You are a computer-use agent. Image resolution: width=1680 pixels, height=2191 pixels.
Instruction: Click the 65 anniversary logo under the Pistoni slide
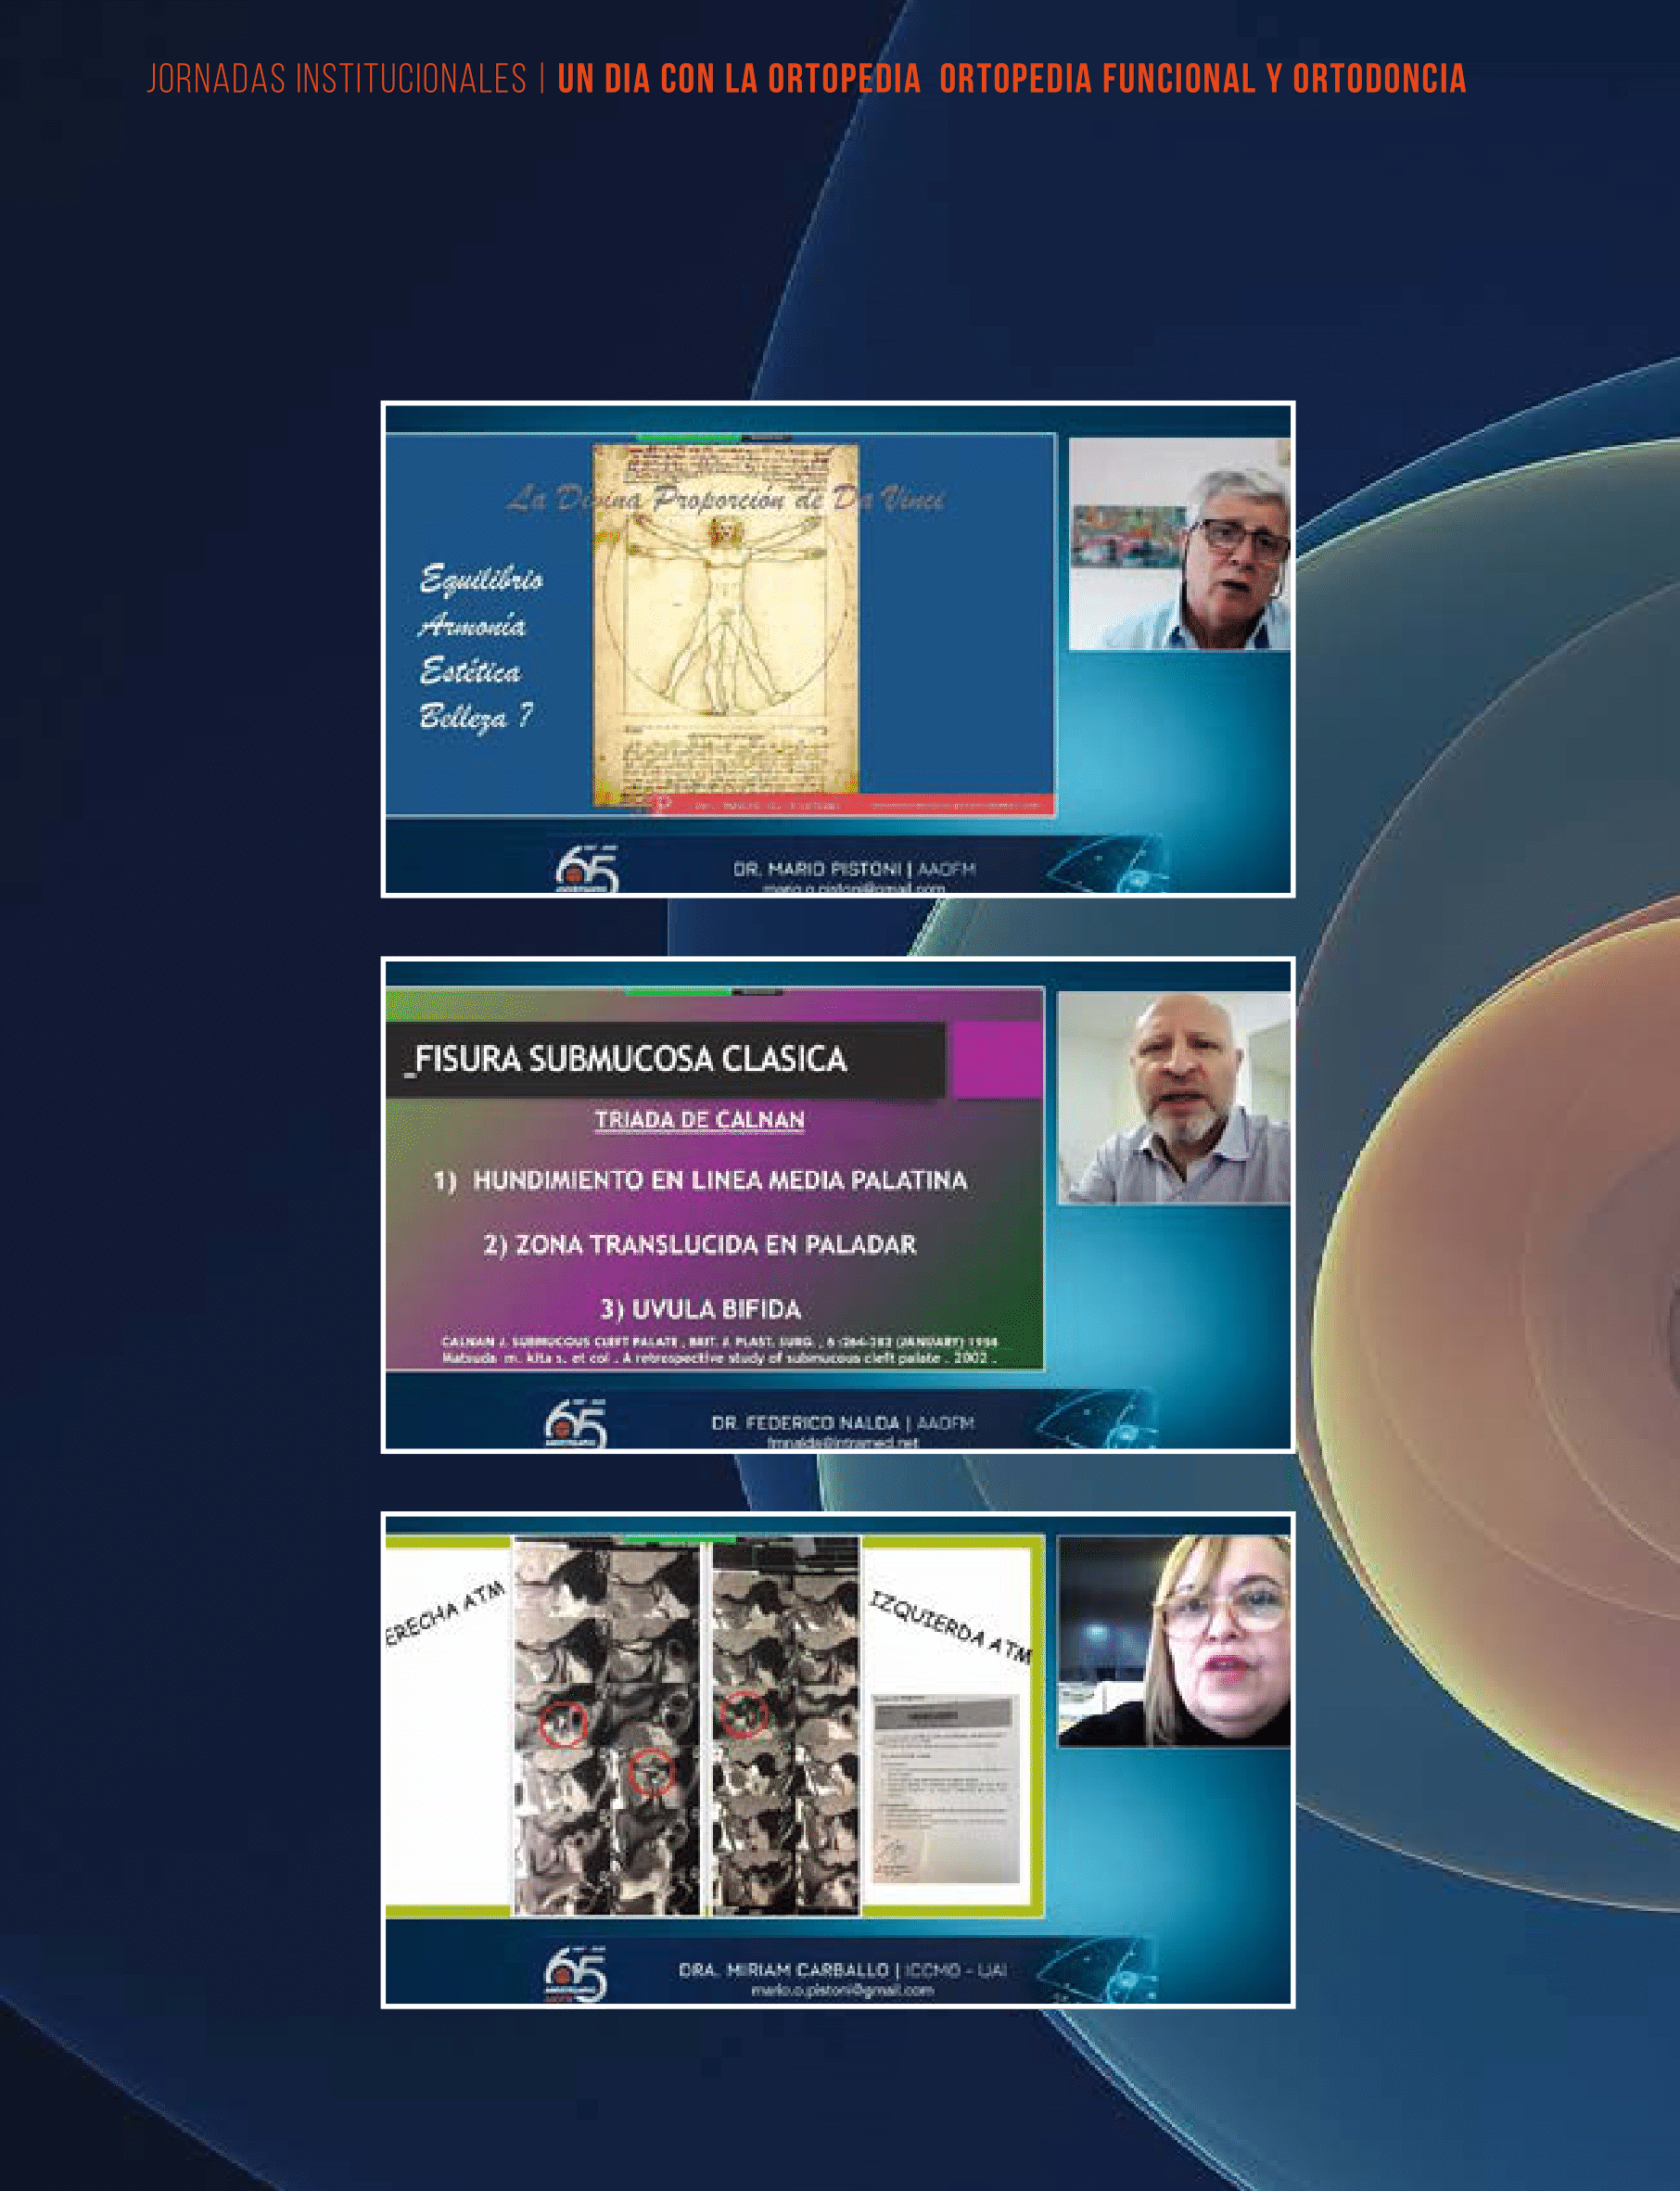pyautogui.click(x=586, y=868)
